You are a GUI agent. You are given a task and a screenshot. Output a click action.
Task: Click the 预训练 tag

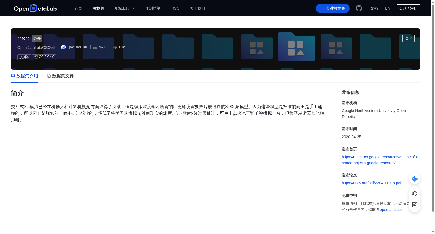pyautogui.click(x=24, y=57)
